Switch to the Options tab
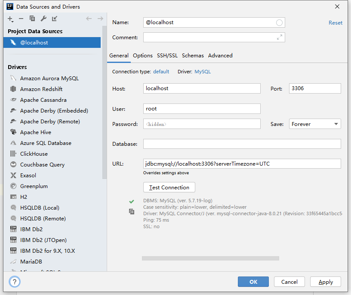This screenshot has height=295, width=351. pyautogui.click(x=143, y=56)
